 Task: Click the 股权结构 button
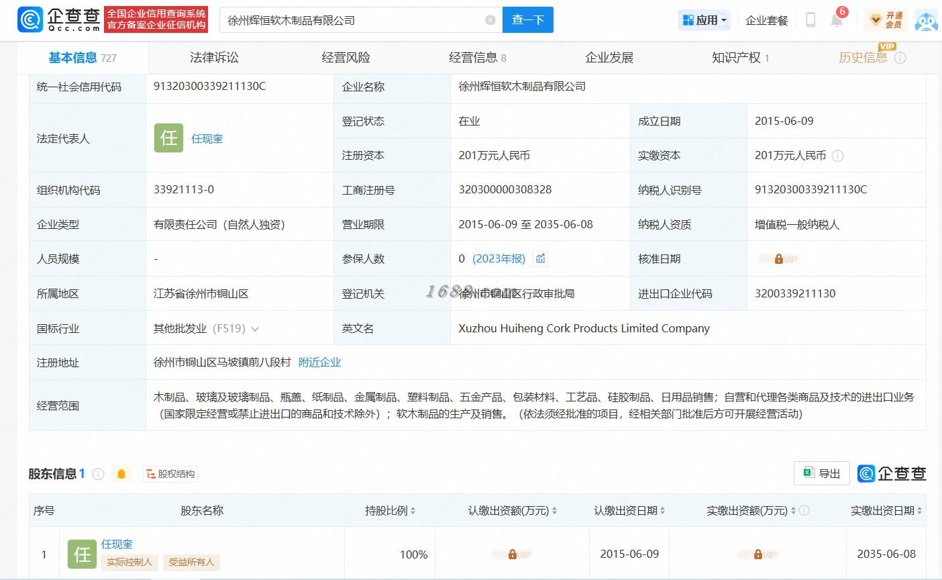click(x=170, y=474)
